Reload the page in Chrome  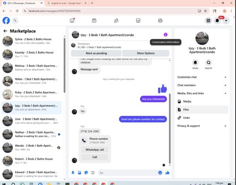coord(17,11)
